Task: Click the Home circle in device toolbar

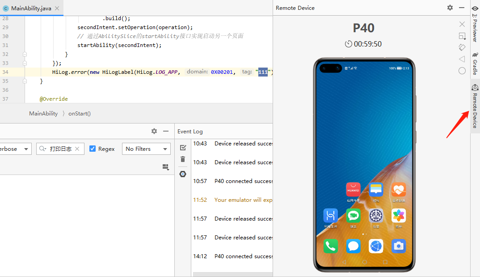Action: tap(462, 71)
